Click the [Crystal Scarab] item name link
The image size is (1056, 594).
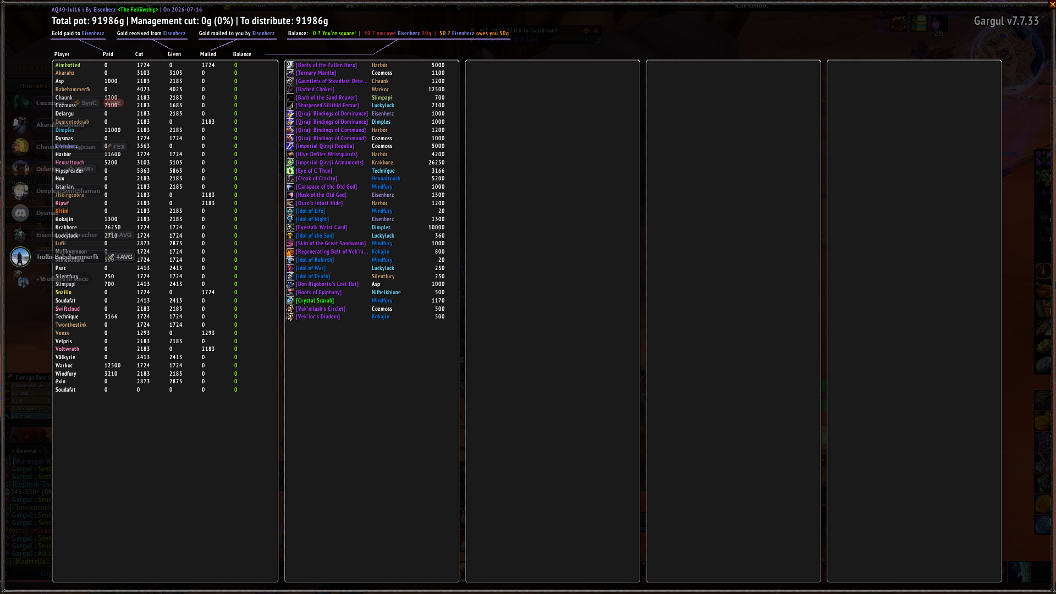[315, 301]
